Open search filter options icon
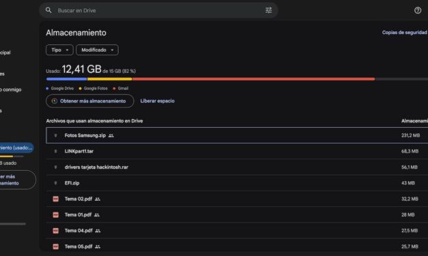 tap(268, 10)
